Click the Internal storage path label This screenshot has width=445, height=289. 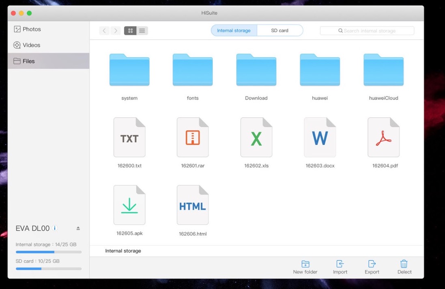coord(123,251)
